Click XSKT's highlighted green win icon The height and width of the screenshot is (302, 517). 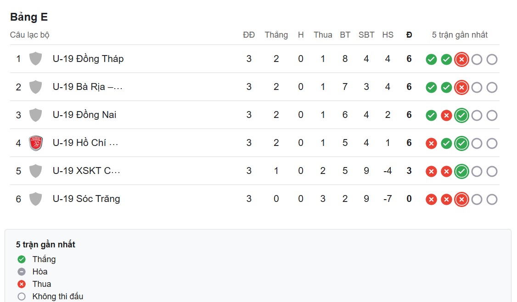point(461,172)
